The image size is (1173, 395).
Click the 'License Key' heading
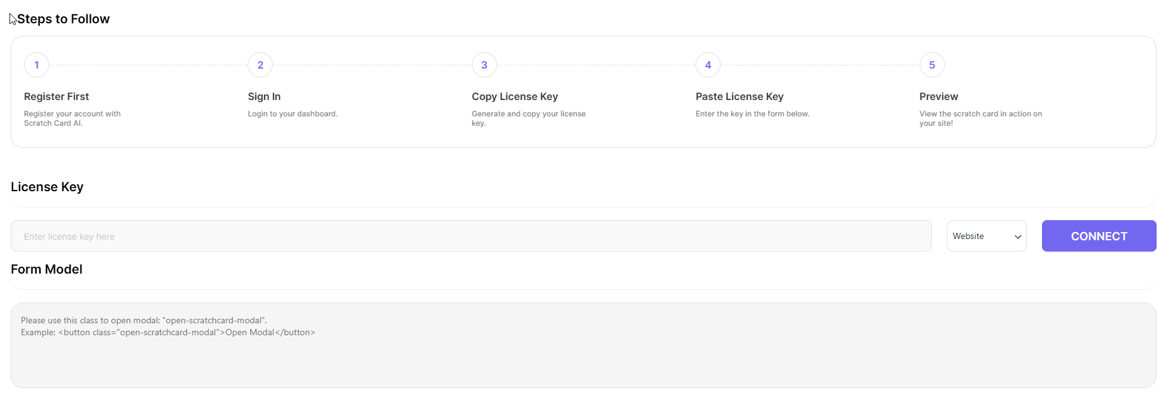47,187
